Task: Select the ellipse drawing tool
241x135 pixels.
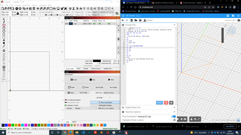Action: [4, 28]
